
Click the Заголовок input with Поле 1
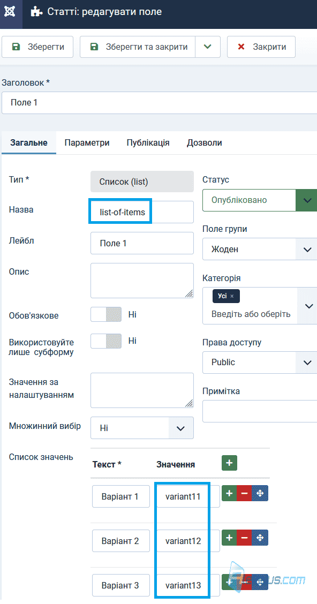[x=160, y=103]
